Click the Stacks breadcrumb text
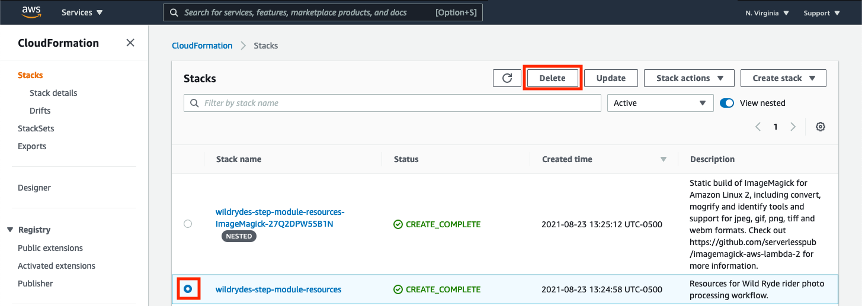Screen dimensions: 862x306 (265, 46)
